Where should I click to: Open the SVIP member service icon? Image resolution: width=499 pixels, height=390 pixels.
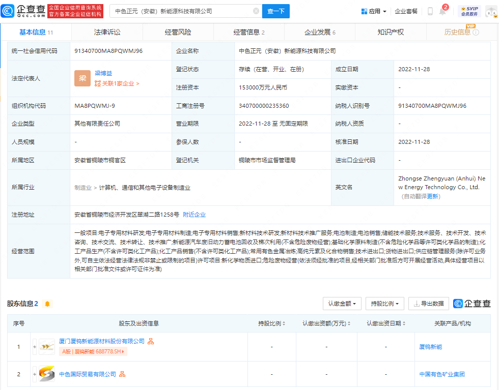[x=469, y=11]
